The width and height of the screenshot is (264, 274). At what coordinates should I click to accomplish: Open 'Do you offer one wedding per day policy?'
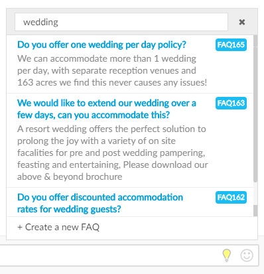click(101, 45)
